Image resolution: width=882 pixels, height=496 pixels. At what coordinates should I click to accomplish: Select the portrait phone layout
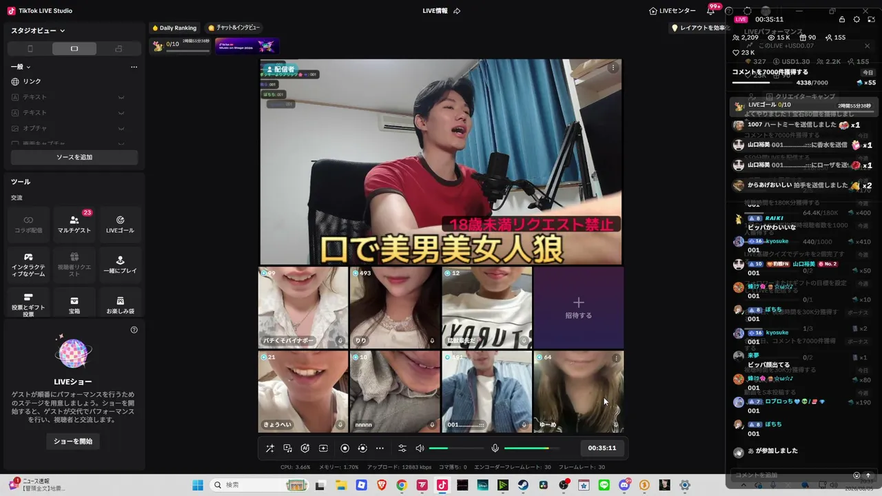(x=30, y=49)
